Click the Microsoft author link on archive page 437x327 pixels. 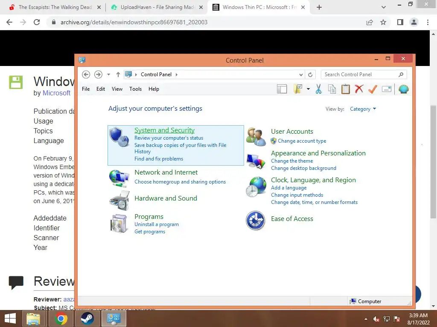(x=56, y=93)
